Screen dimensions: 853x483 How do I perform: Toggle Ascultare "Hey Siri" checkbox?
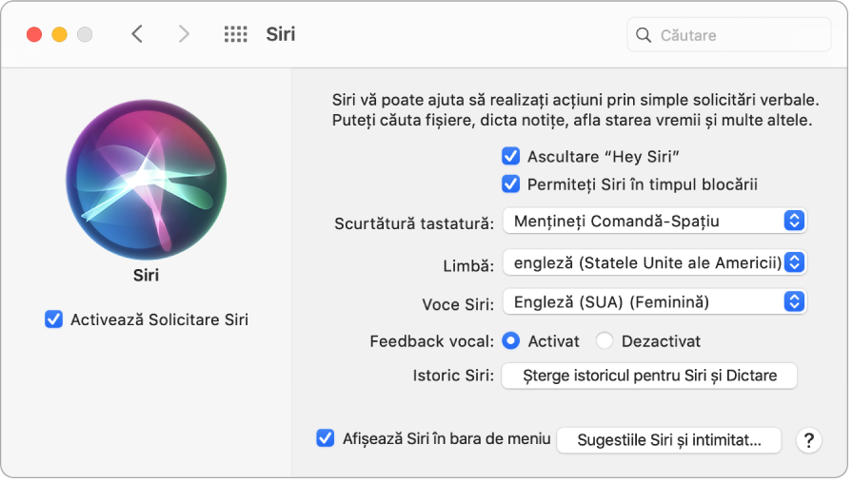coord(510,156)
